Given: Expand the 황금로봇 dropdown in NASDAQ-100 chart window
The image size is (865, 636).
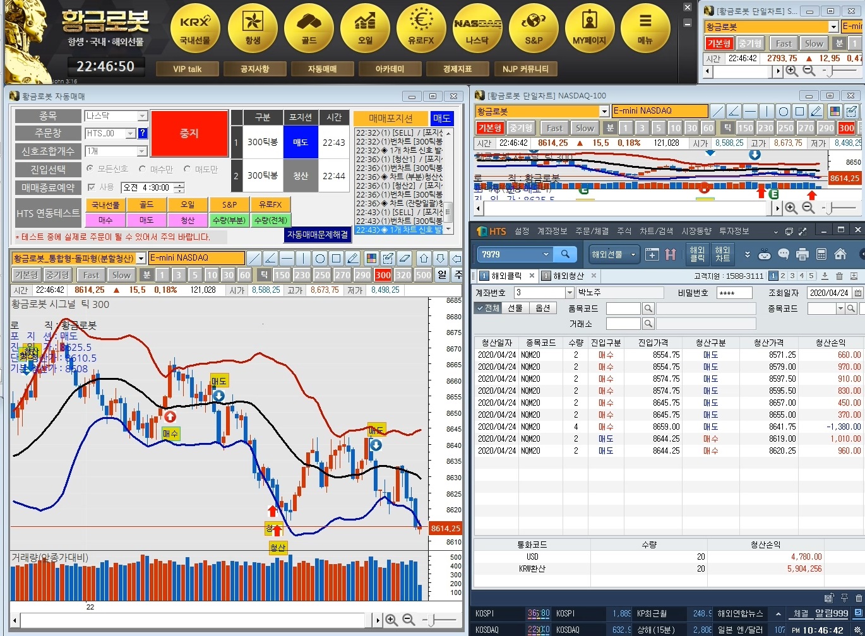Looking at the screenshot, I should pyautogui.click(x=604, y=111).
